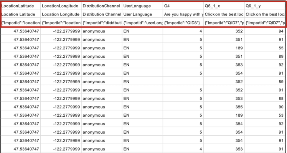Click longitude -122.2779999 in the row ending 53
The image size is (287, 153).
(x=61, y=115)
